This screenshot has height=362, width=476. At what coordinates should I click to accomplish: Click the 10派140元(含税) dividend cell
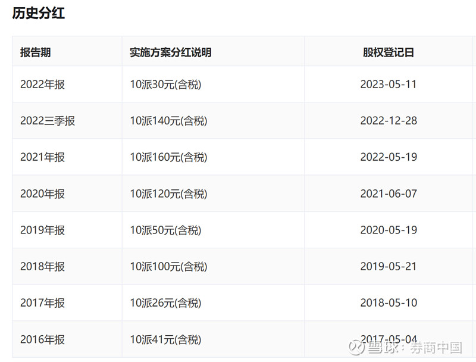click(168, 121)
